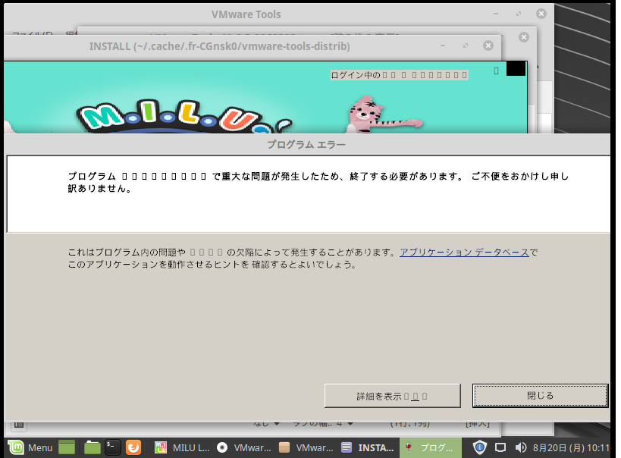Switch to first VMware taskbar window entry

click(243, 447)
